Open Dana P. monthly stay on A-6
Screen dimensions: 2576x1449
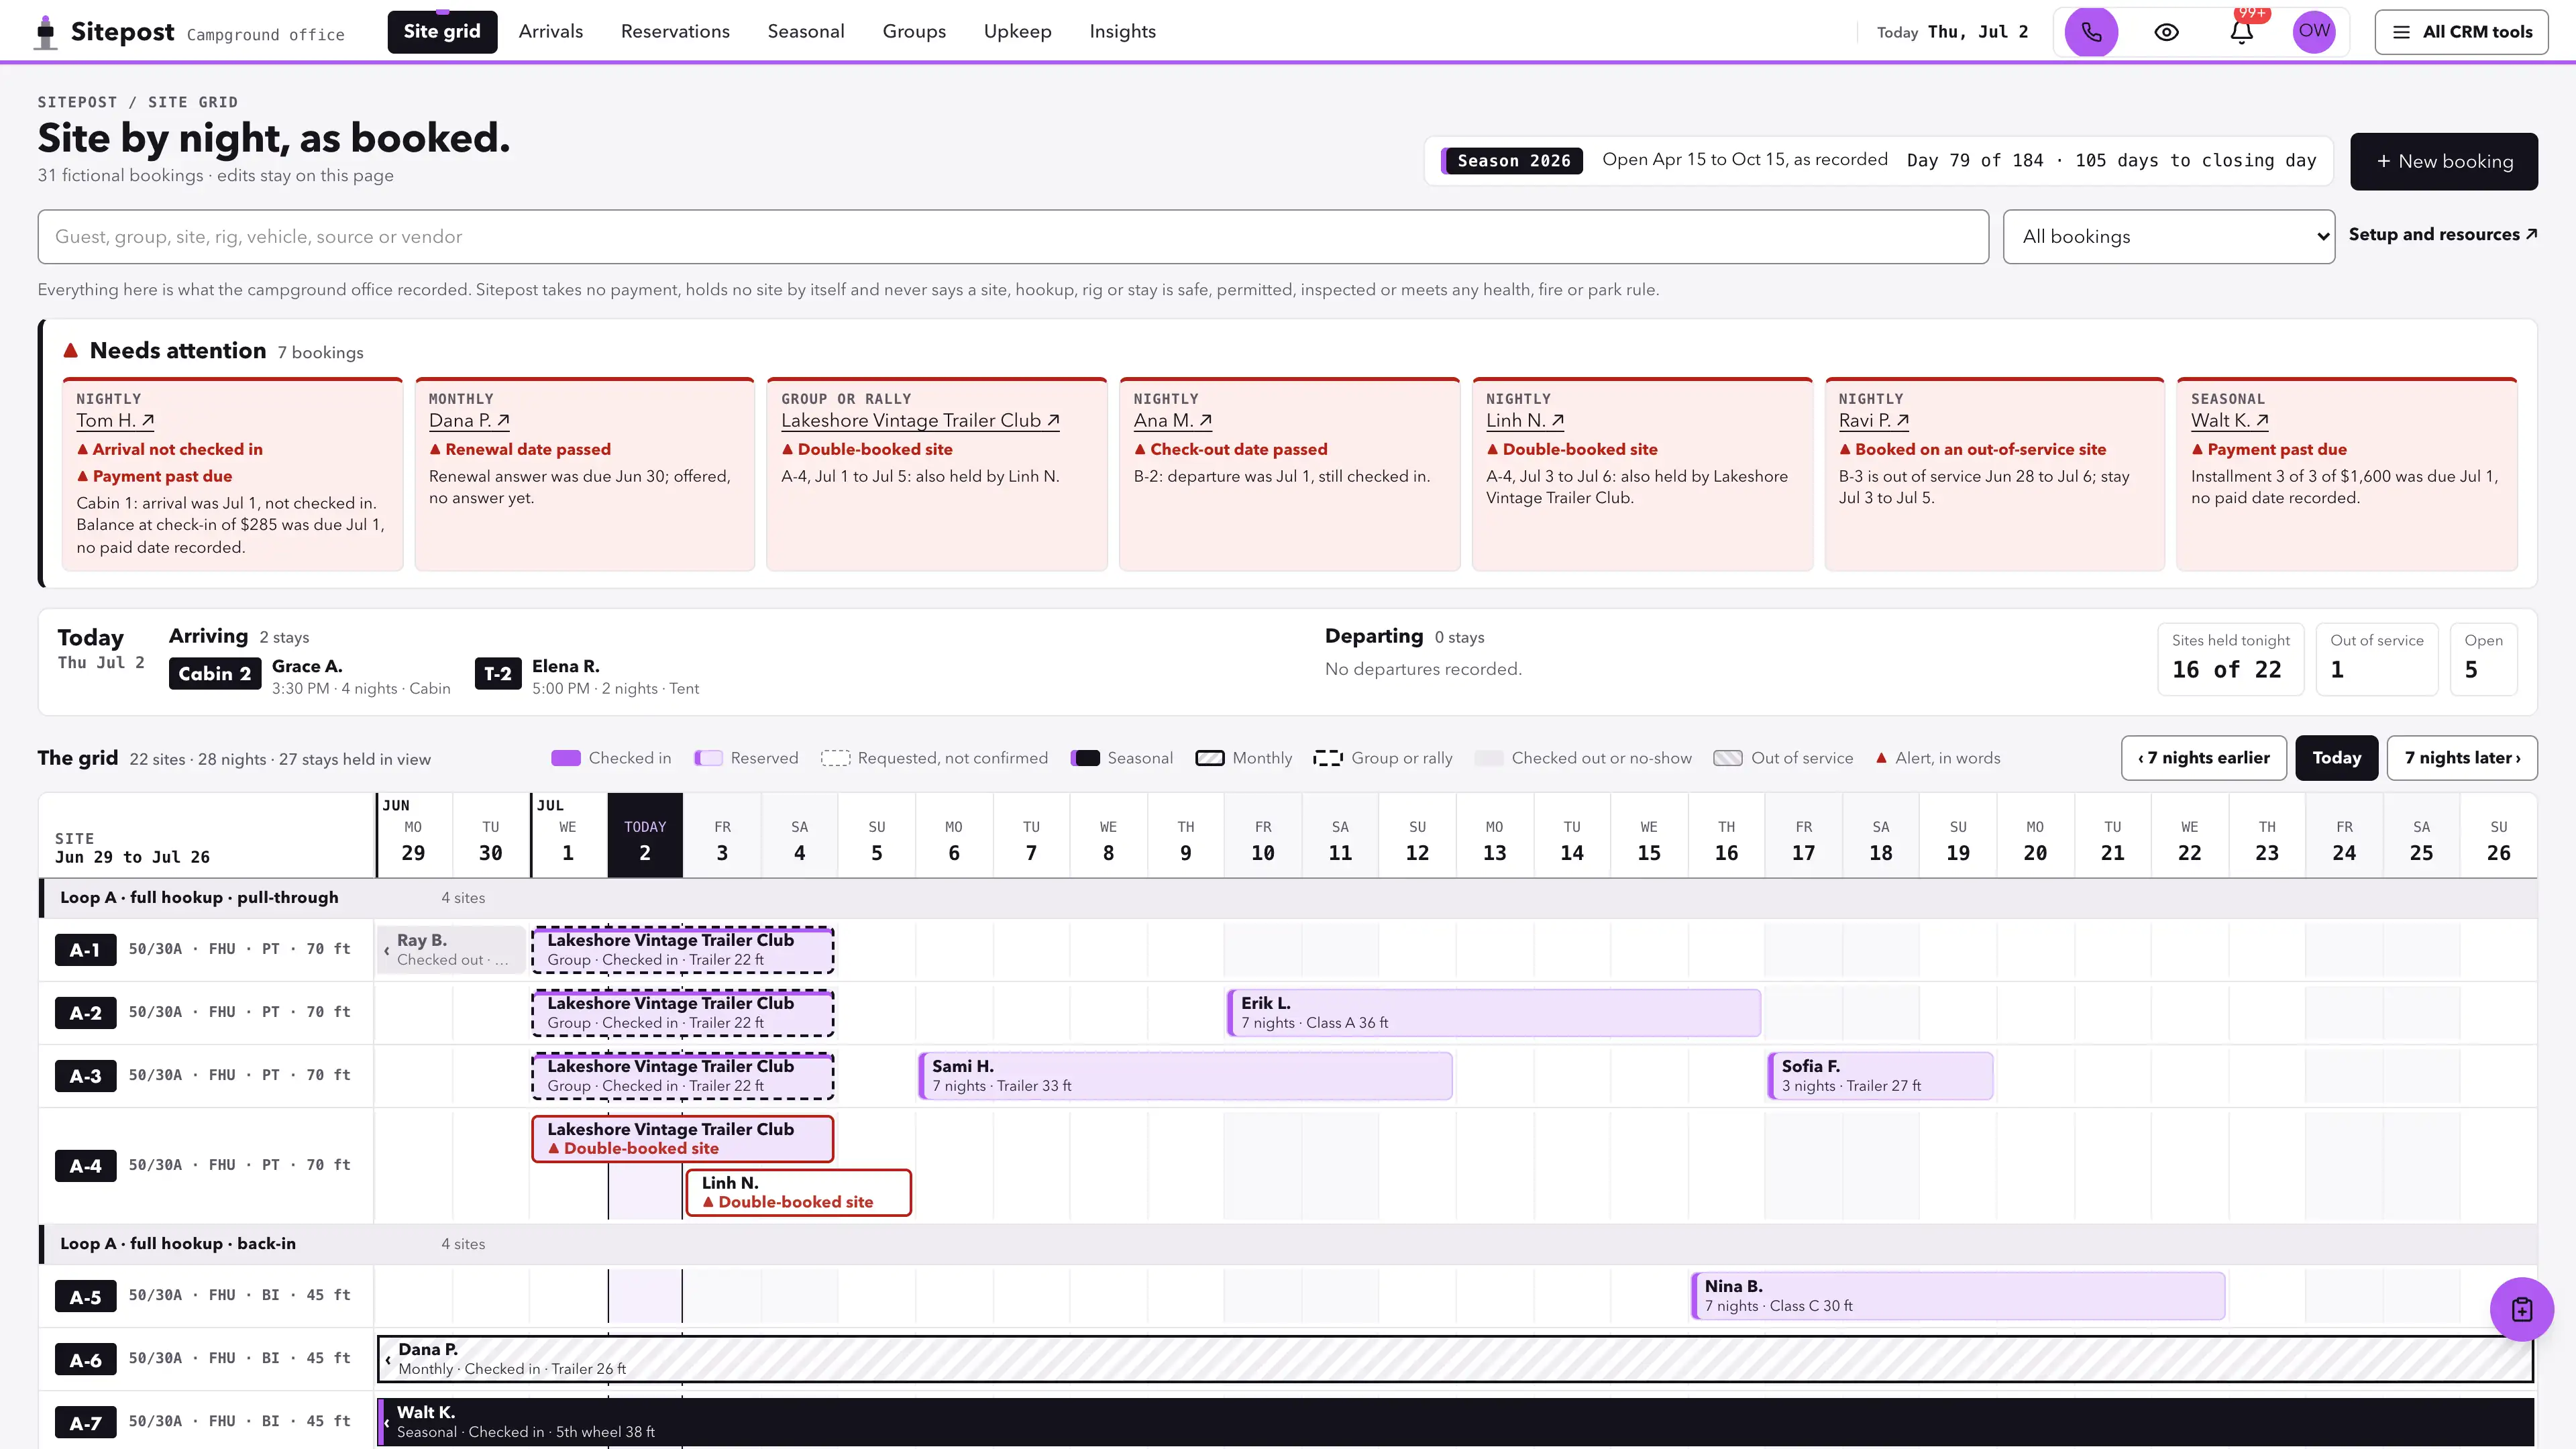coord(1455,1359)
